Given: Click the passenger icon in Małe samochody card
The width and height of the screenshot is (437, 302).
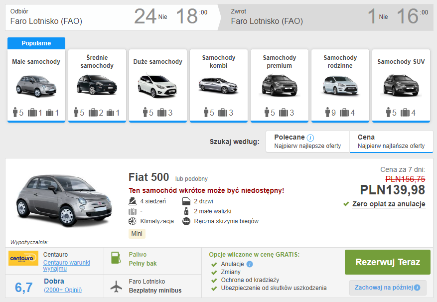Looking at the screenshot, I should pos(15,113).
